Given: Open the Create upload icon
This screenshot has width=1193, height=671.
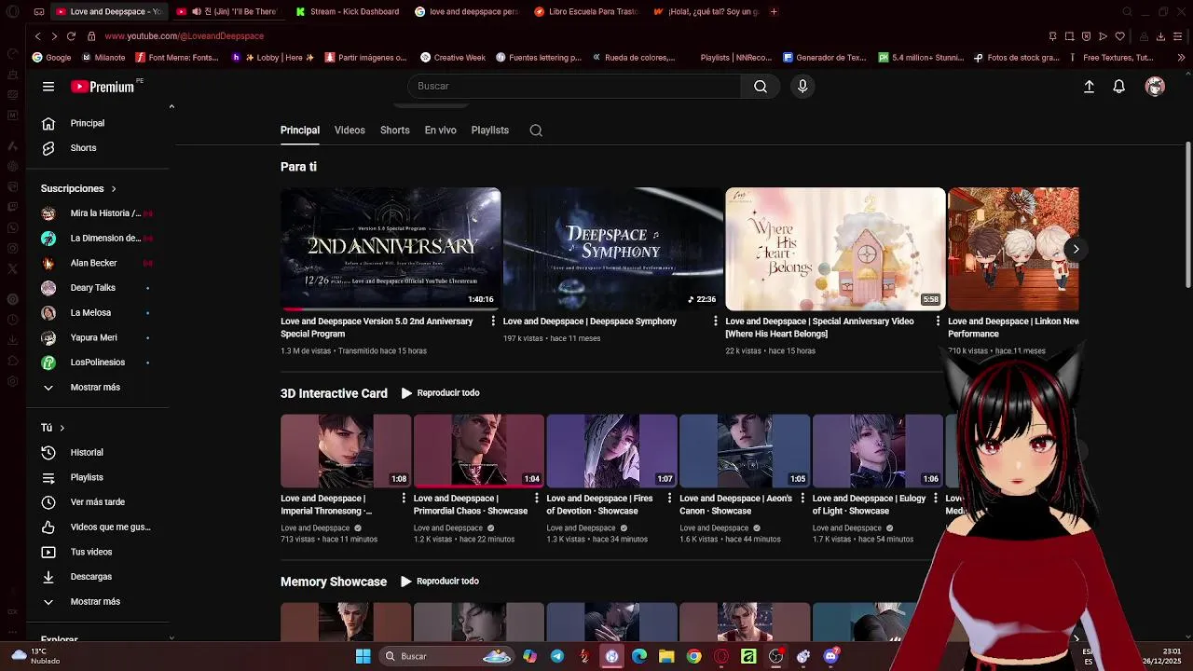Looking at the screenshot, I should pyautogui.click(x=1089, y=87).
